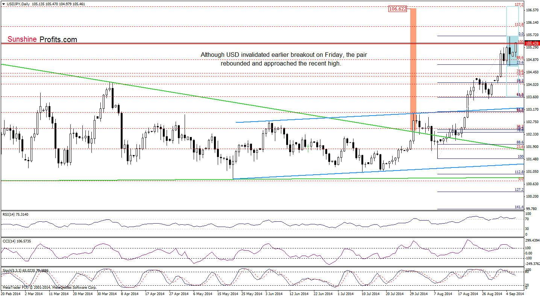Click the 20 Feb 2014 date label
540x297 pixels.
coord(11,293)
